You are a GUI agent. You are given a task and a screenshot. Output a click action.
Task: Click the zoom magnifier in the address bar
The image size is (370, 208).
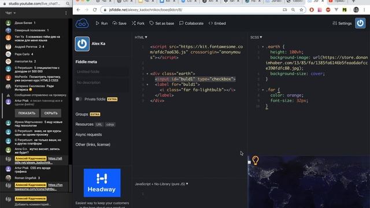[x=293, y=10]
